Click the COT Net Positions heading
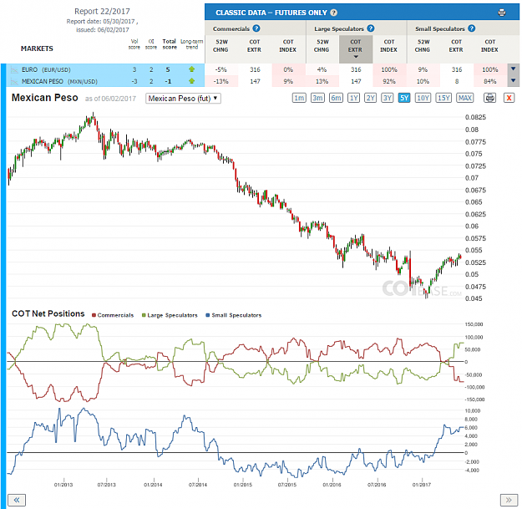 pos(48,313)
